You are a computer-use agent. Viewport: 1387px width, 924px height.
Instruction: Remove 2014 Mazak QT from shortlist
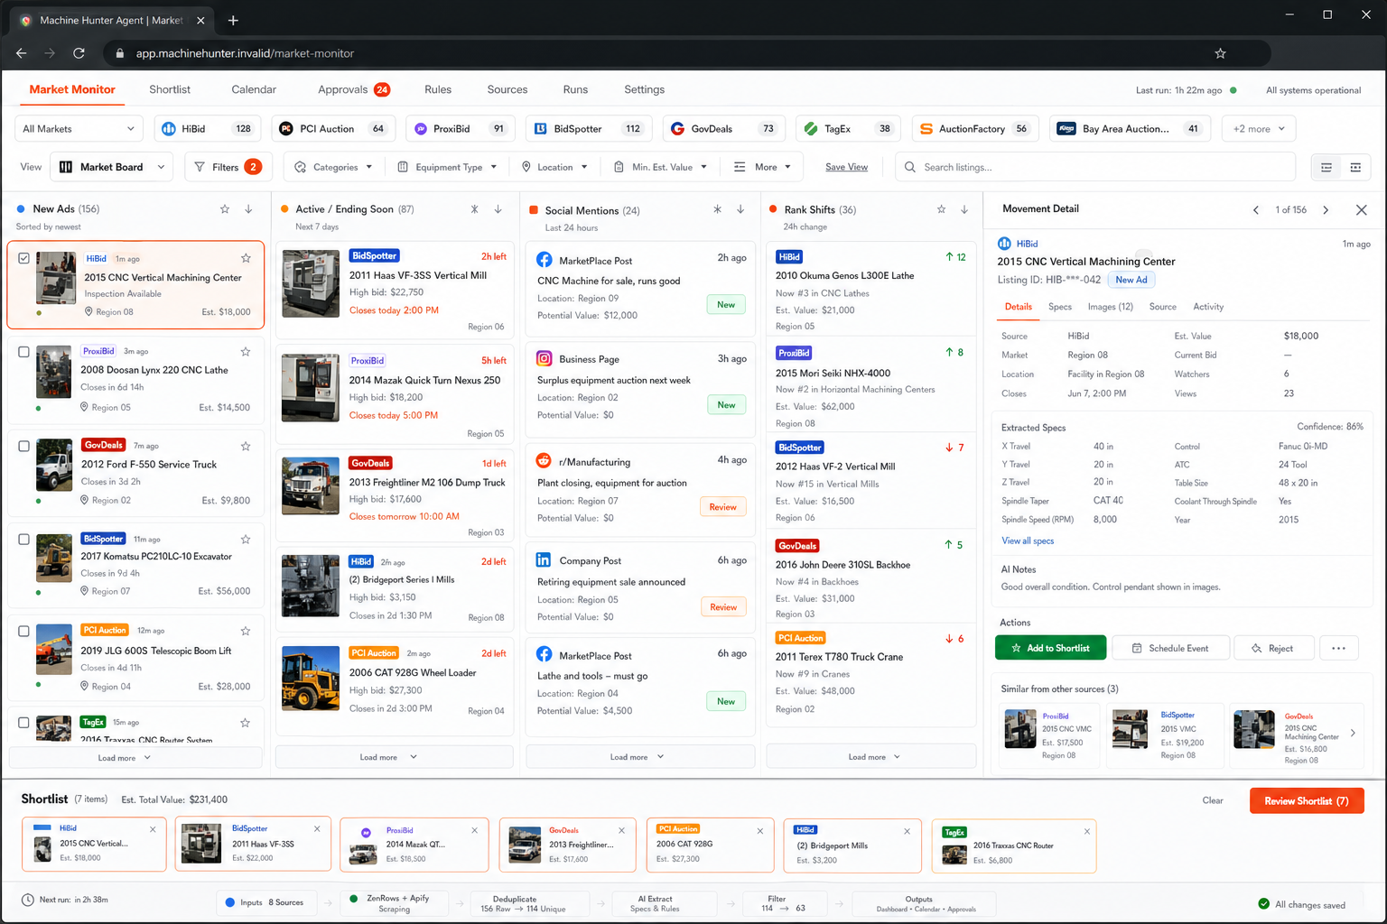point(475,830)
